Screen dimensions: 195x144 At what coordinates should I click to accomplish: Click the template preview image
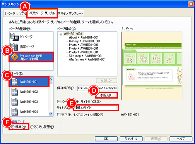pyautogui.click(x=152, y=66)
